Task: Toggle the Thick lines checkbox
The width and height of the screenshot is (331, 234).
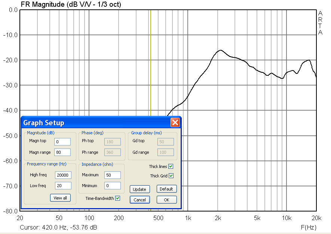Action: 171,166
